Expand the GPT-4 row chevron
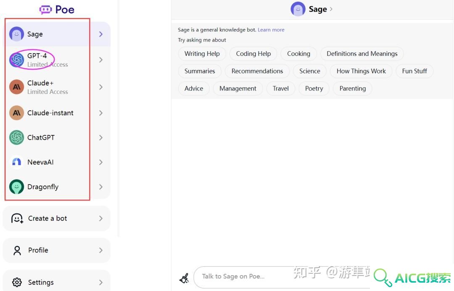The image size is (454, 291). coord(101,60)
